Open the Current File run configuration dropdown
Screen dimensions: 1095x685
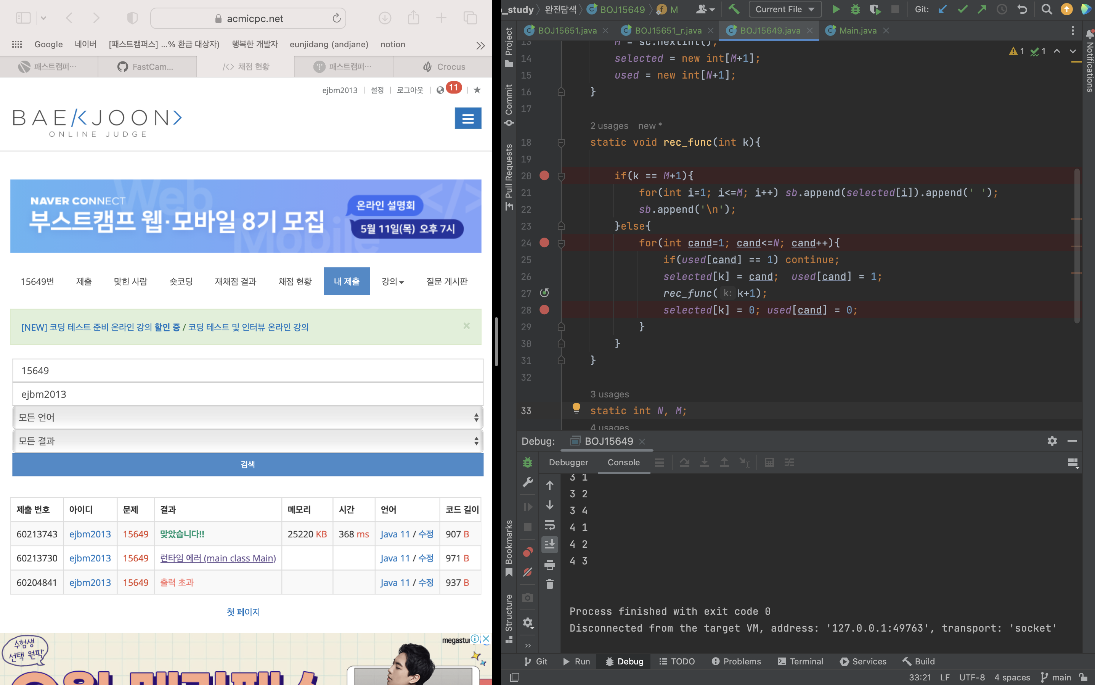point(785,10)
